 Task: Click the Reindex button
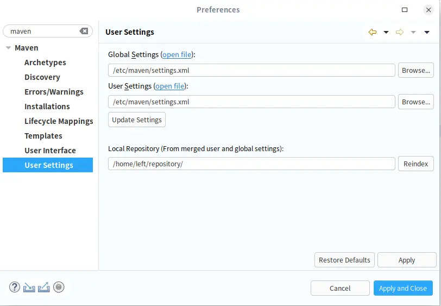(x=416, y=164)
